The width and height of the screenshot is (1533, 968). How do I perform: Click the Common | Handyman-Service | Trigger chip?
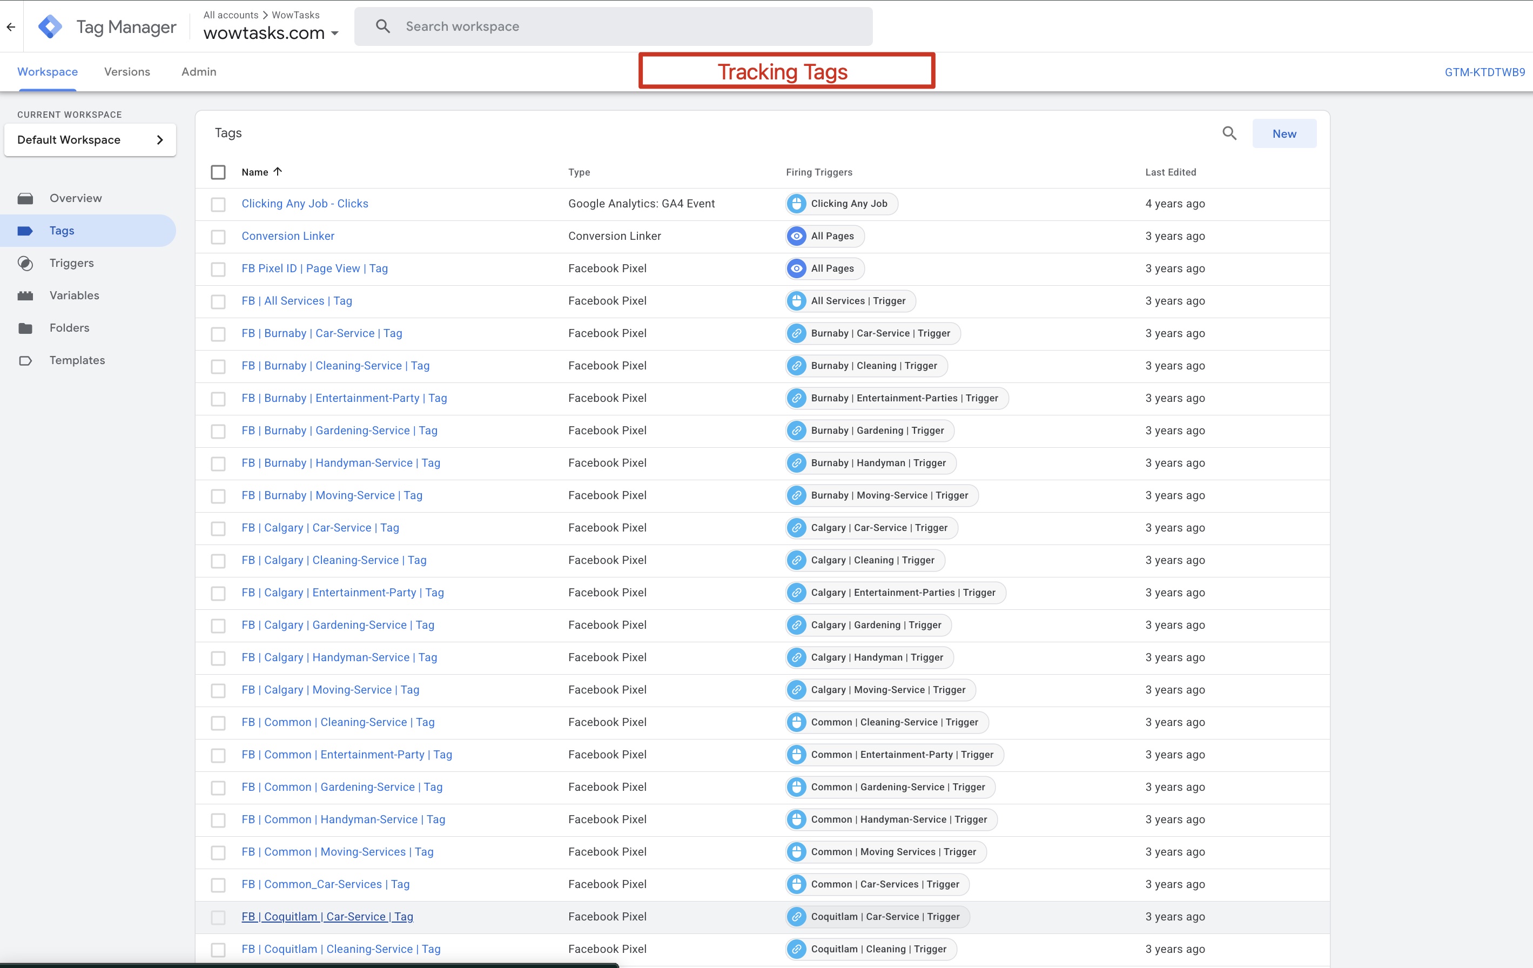pyautogui.click(x=891, y=819)
